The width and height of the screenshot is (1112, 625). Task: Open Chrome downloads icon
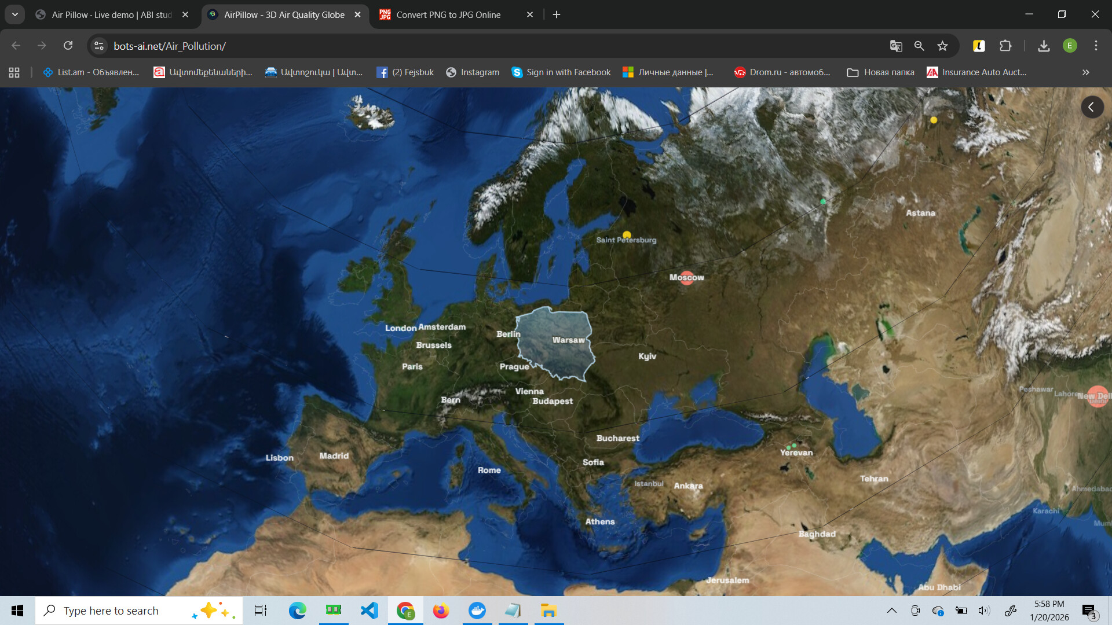pyautogui.click(x=1044, y=46)
